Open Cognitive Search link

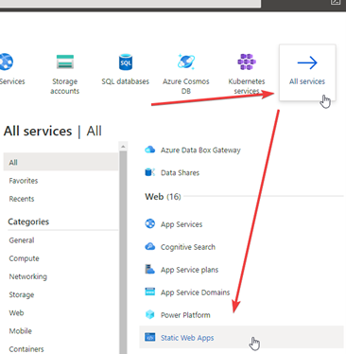click(x=188, y=247)
